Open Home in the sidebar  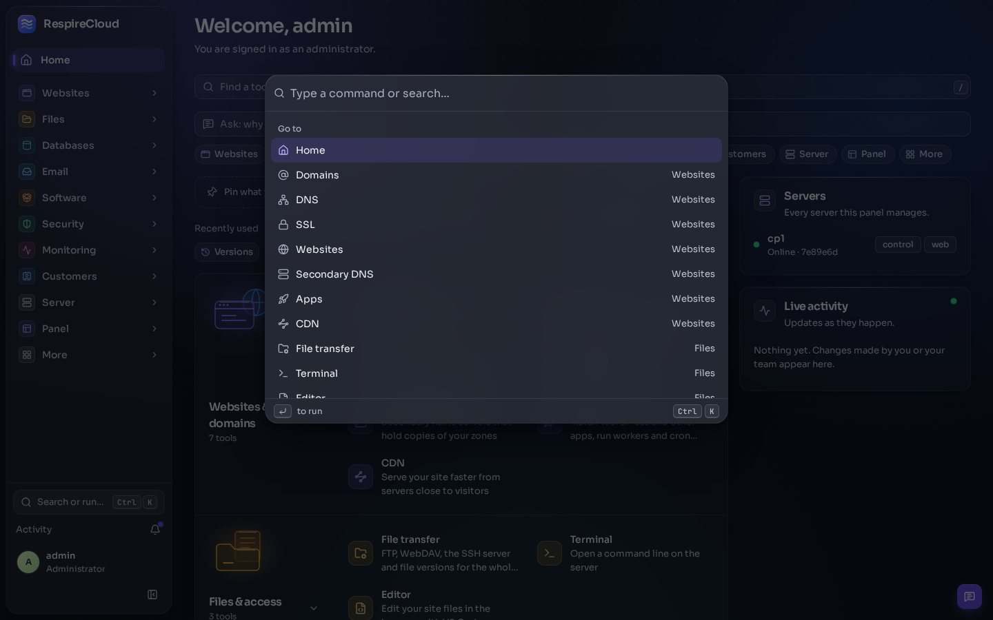88,60
